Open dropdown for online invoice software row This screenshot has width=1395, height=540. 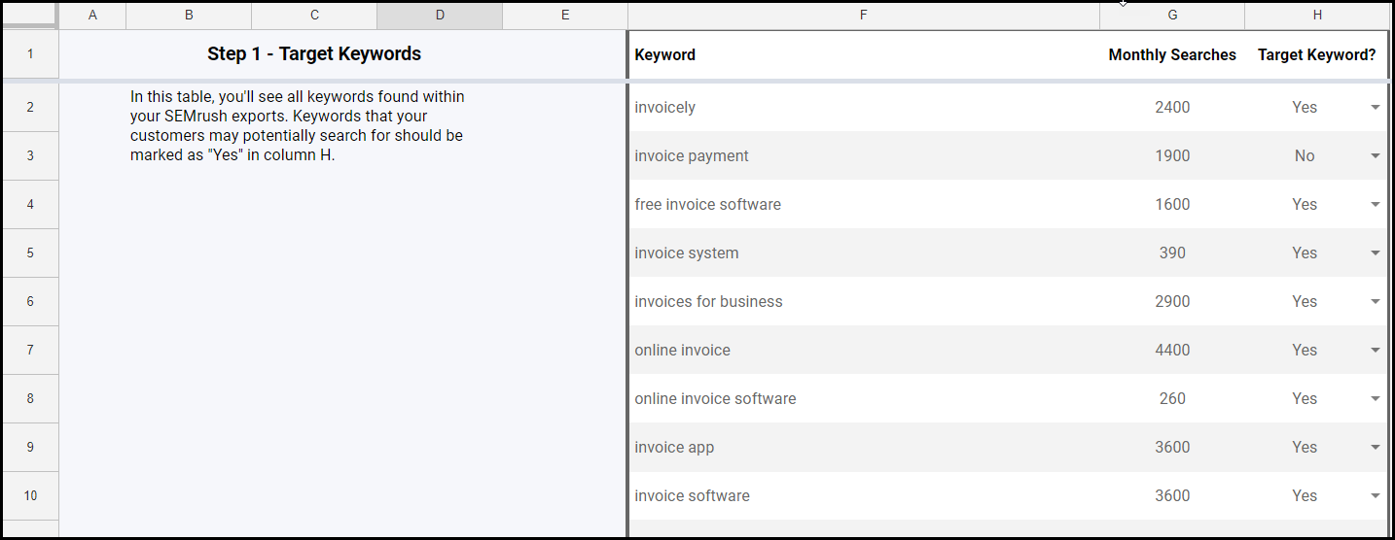pos(1375,399)
